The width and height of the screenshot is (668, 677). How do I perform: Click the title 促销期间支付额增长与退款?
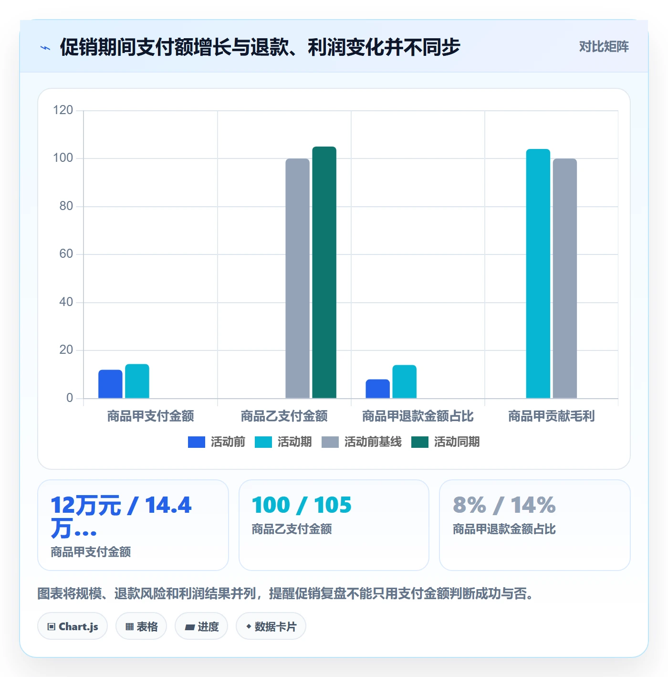(260, 47)
